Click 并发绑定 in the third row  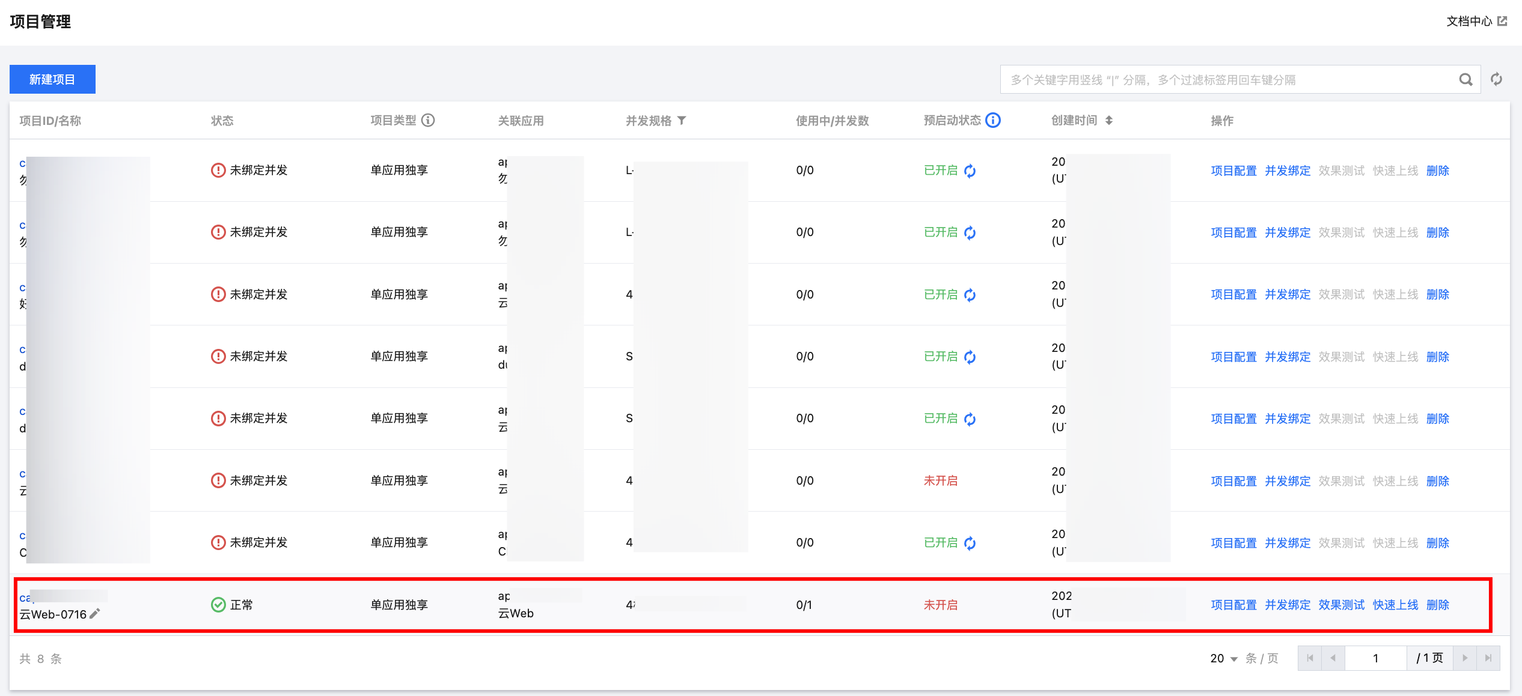click(x=1288, y=294)
